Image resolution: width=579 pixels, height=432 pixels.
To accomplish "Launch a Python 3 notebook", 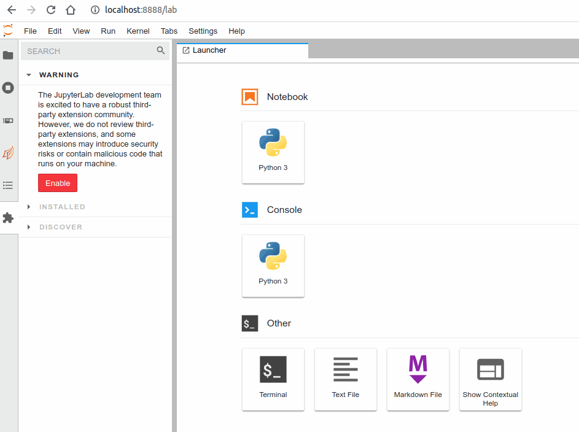I will click(x=273, y=152).
